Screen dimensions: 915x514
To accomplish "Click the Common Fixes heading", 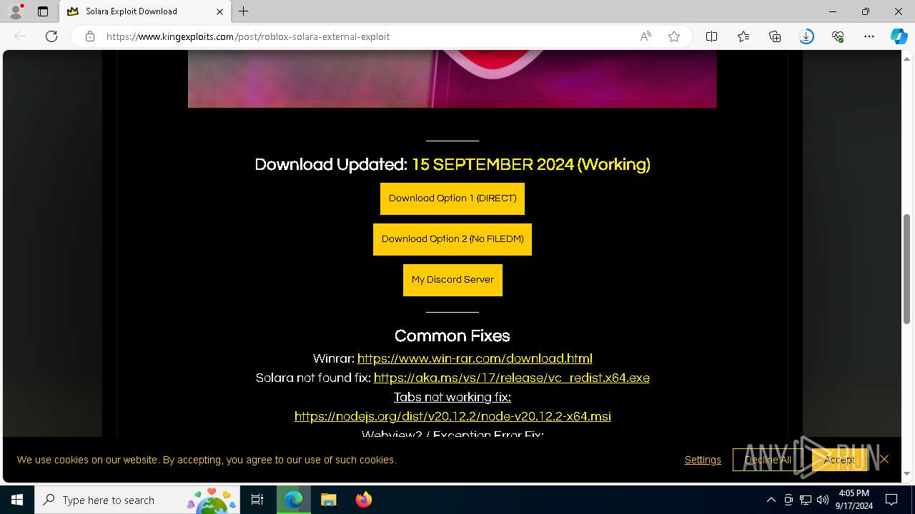I will [452, 336].
